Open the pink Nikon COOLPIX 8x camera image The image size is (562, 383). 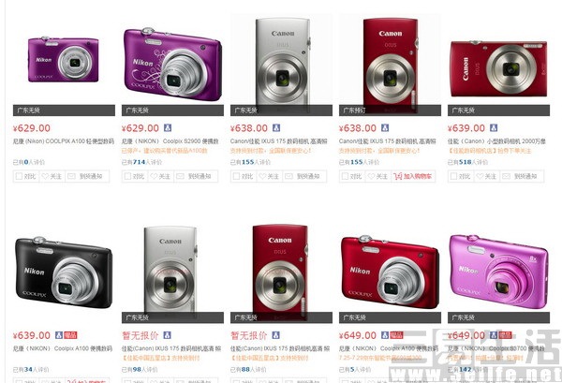click(498, 272)
